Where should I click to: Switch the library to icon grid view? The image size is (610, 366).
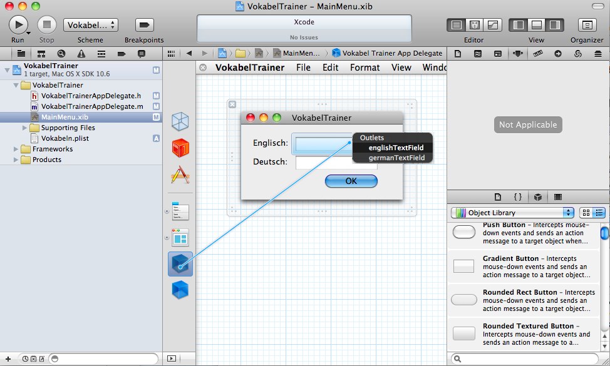click(586, 213)
